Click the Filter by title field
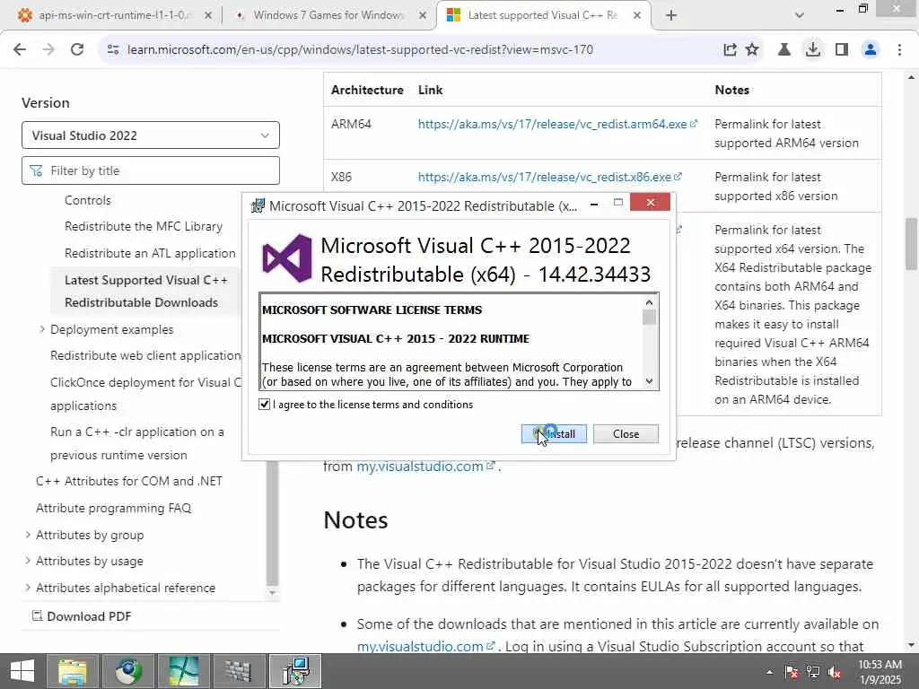The height and width of the screenshot is (689, 919). tap(151, 170)
